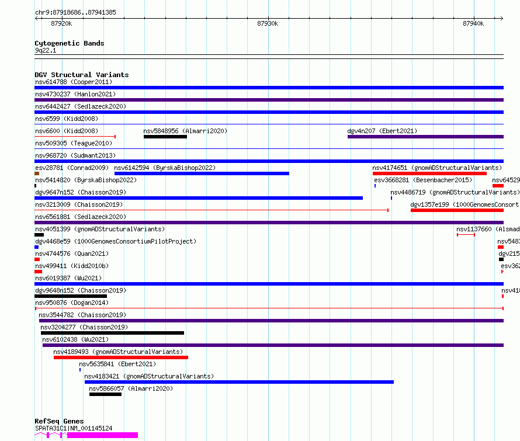Click the nsv6102438 (Wu2021) purple bar

click(x=273, y=345)
